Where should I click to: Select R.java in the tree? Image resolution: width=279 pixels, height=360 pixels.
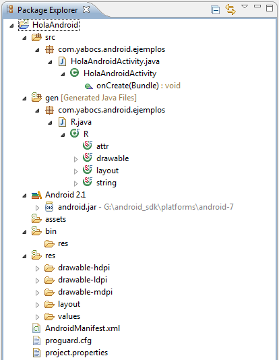tap(81, 122)
